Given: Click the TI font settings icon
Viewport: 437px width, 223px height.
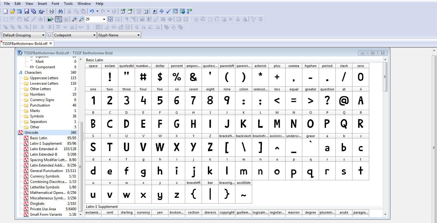Looking at the screenshot, I should [x=146, y=11].
